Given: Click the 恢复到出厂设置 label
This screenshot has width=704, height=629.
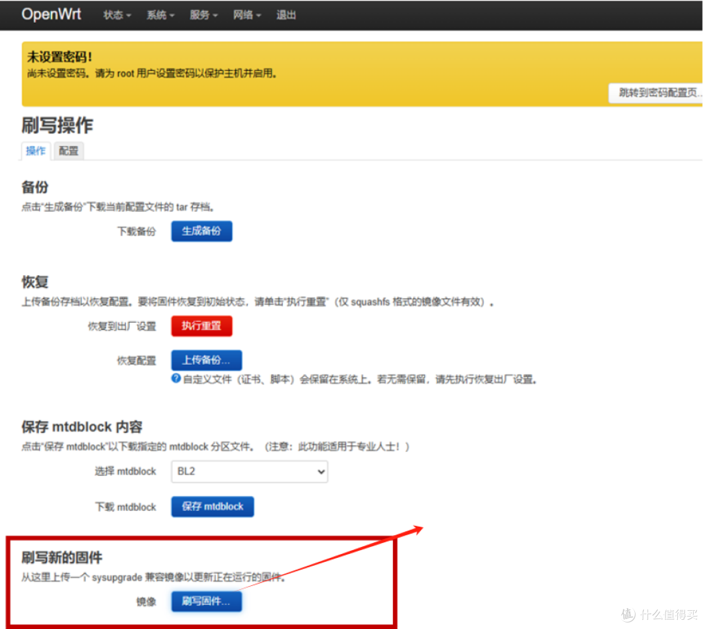Looking at the screenshot, I should [122, 327].
